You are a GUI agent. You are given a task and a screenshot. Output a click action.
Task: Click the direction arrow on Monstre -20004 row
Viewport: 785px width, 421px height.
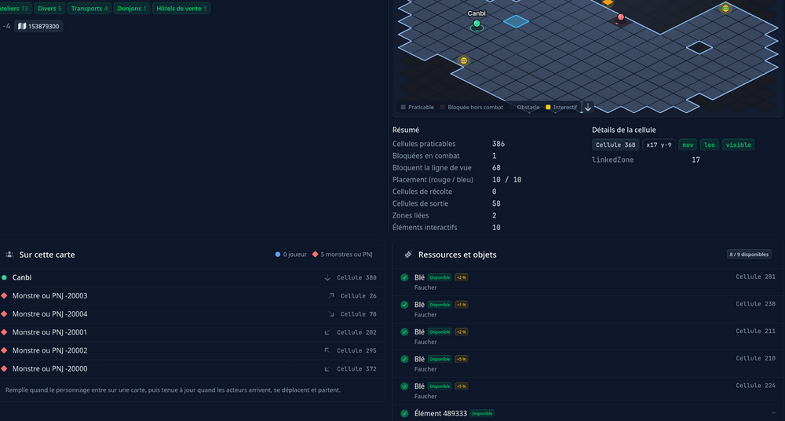331,313
